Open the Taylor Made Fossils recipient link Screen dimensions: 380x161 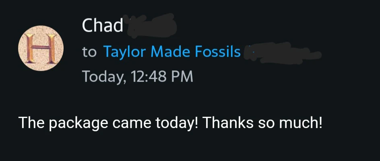pyautogui.click(x=172, y=52)
